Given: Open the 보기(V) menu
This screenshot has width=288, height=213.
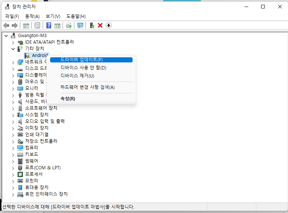Looking at the screenshot, I should click(x=53, y=17).
